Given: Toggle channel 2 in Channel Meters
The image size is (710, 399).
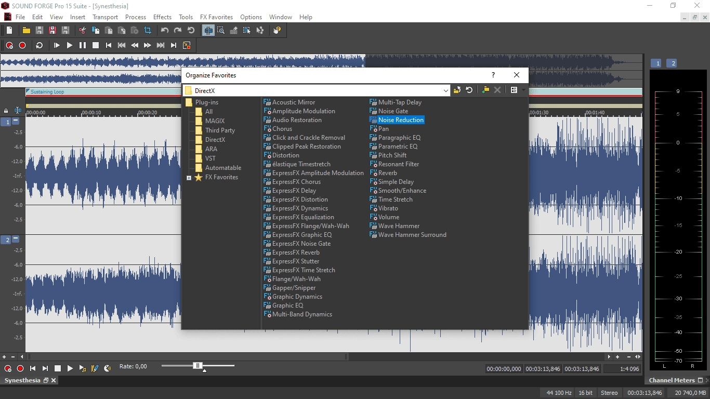Looking at the screenshot, I should point(672,63).
